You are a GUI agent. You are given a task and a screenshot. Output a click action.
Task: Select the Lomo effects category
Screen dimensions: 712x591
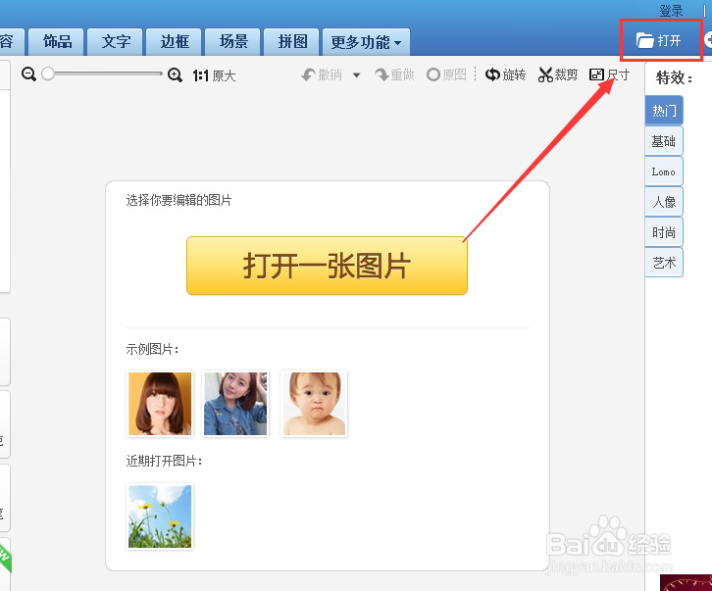[x=664, y=172]
